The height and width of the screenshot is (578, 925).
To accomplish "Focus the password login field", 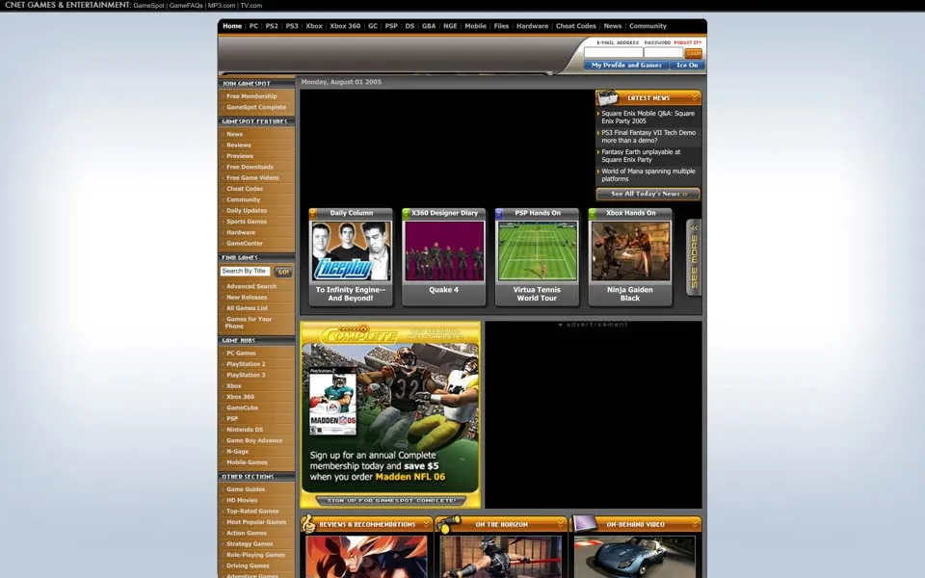I will tap(663, 52).
